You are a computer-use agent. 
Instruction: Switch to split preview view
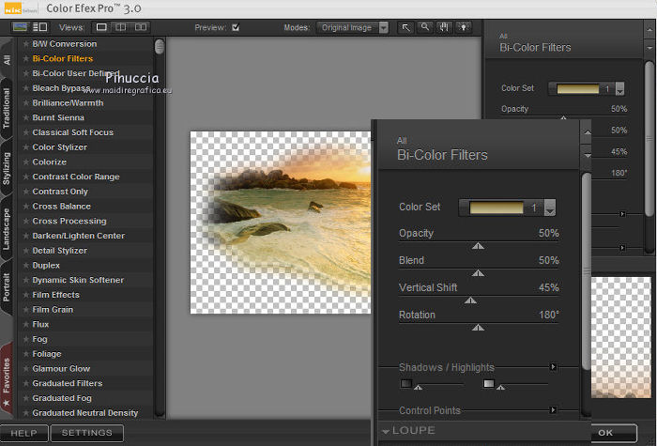pyautogui.click(x=121, y=27)
